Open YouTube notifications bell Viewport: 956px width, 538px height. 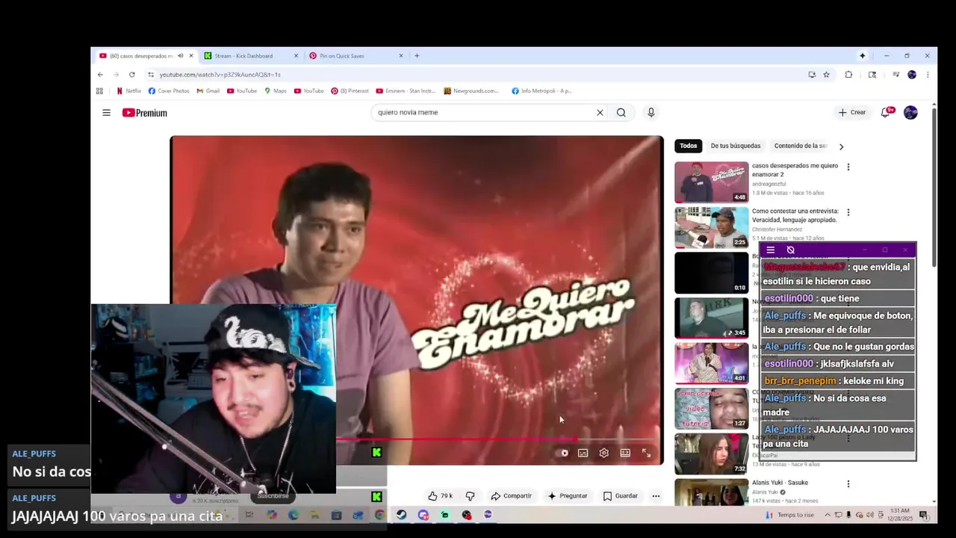click(x=887, y=113)
